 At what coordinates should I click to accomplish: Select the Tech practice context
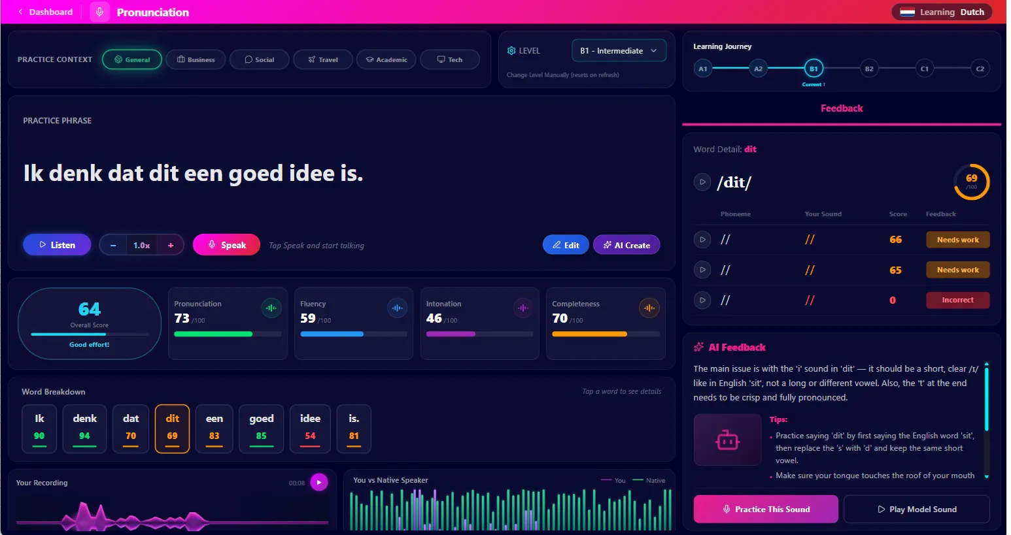coord(450,59)
